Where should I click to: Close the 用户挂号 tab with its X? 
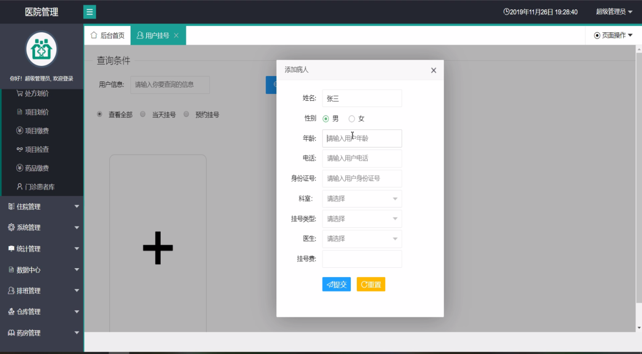tap(176, 35)
